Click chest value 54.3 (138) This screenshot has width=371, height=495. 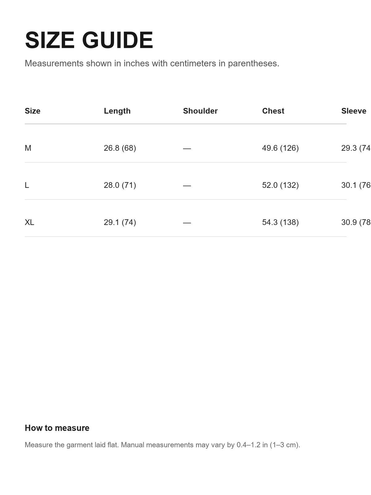point(280,222)
